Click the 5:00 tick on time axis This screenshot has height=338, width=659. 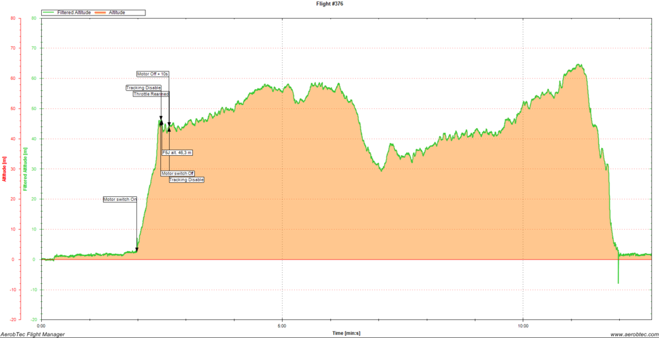click(x=283, y=325)
